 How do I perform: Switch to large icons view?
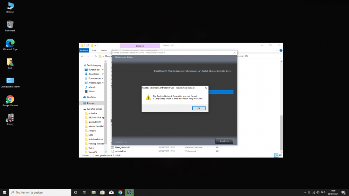(280, 155)
